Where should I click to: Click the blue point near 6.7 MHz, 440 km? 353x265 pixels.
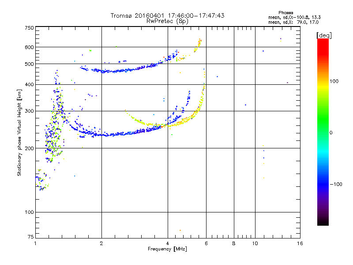coord(217,76)
